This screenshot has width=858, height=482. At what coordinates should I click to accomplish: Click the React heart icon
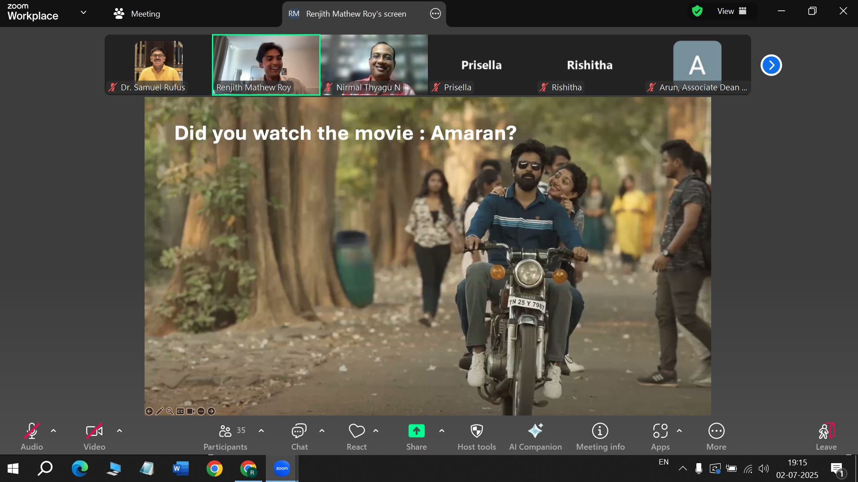pyautogui.click(x=356, y=432)
